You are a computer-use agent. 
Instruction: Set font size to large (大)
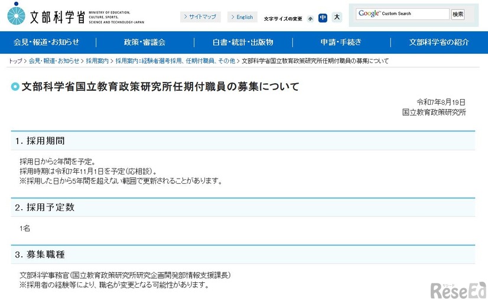coord(337,17)
